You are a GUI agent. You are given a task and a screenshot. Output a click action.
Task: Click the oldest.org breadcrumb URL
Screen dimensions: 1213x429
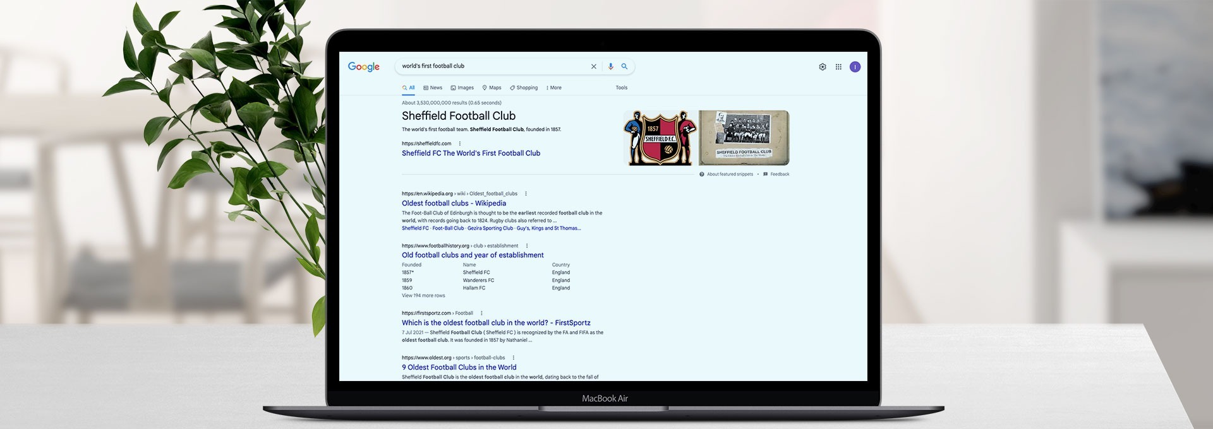(454, 358)
